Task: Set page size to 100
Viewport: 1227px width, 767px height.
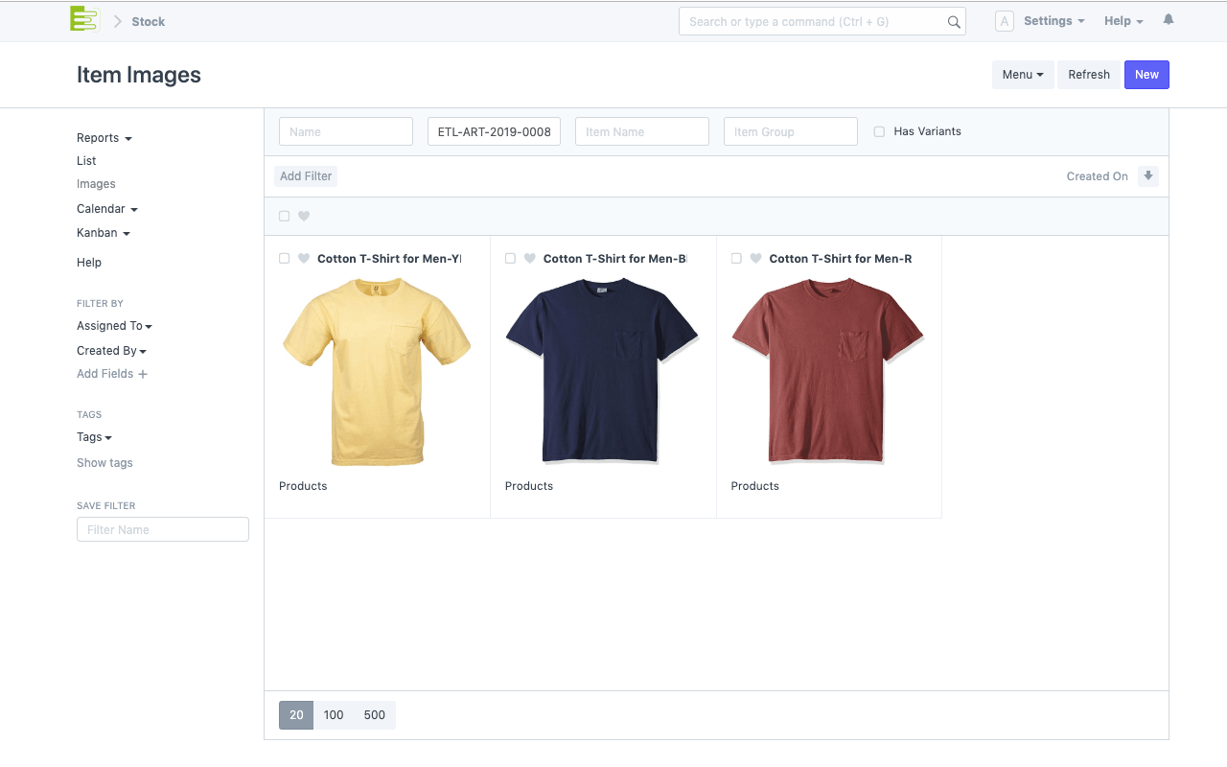Action: [334, 715]
